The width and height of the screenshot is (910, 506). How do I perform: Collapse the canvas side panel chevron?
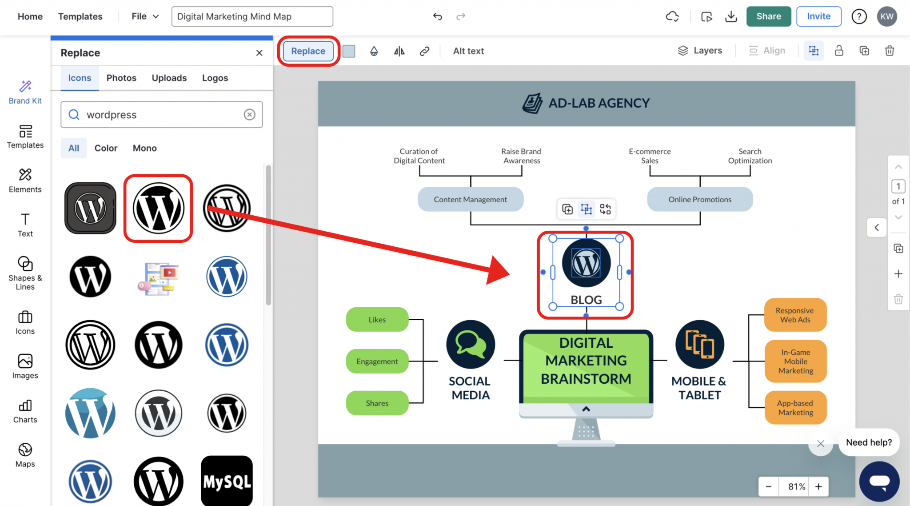point(877,227)
